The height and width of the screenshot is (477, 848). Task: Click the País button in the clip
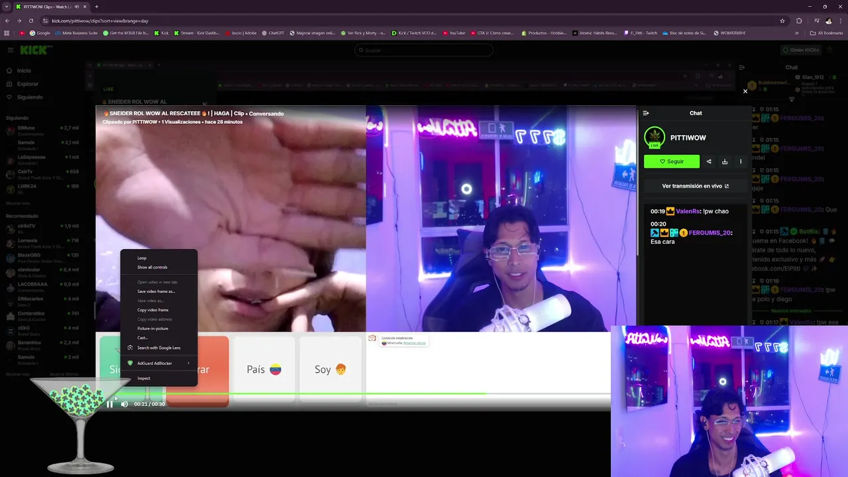coord(264,369)
